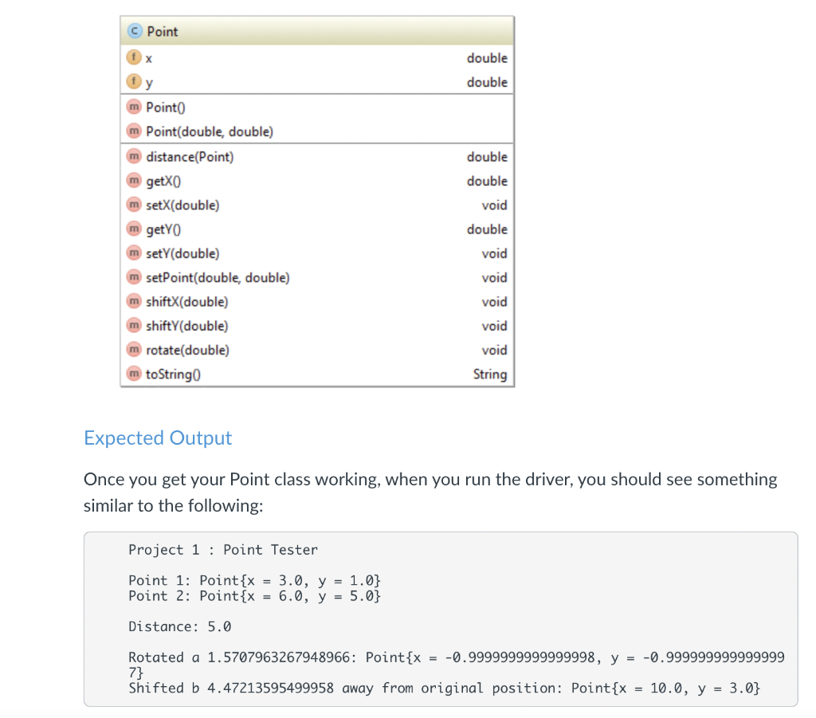
Task: Click the method icon beside Point()
Action: (x=134, y=107)
